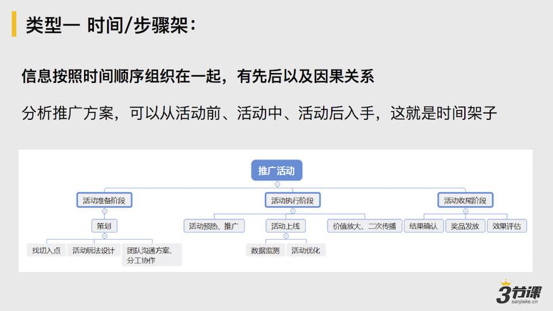Click the 推广活动 root node

click(276, 170)
